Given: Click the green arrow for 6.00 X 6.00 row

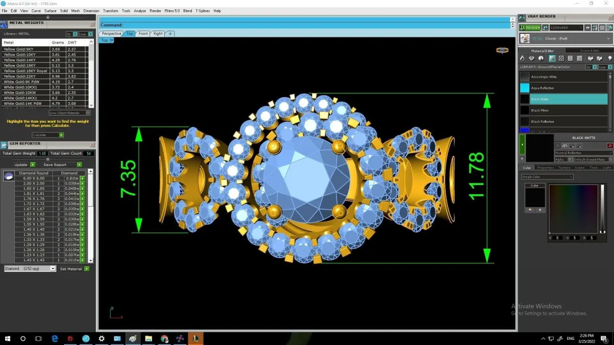Looking at the screenshot, I should tap(82, 178).
